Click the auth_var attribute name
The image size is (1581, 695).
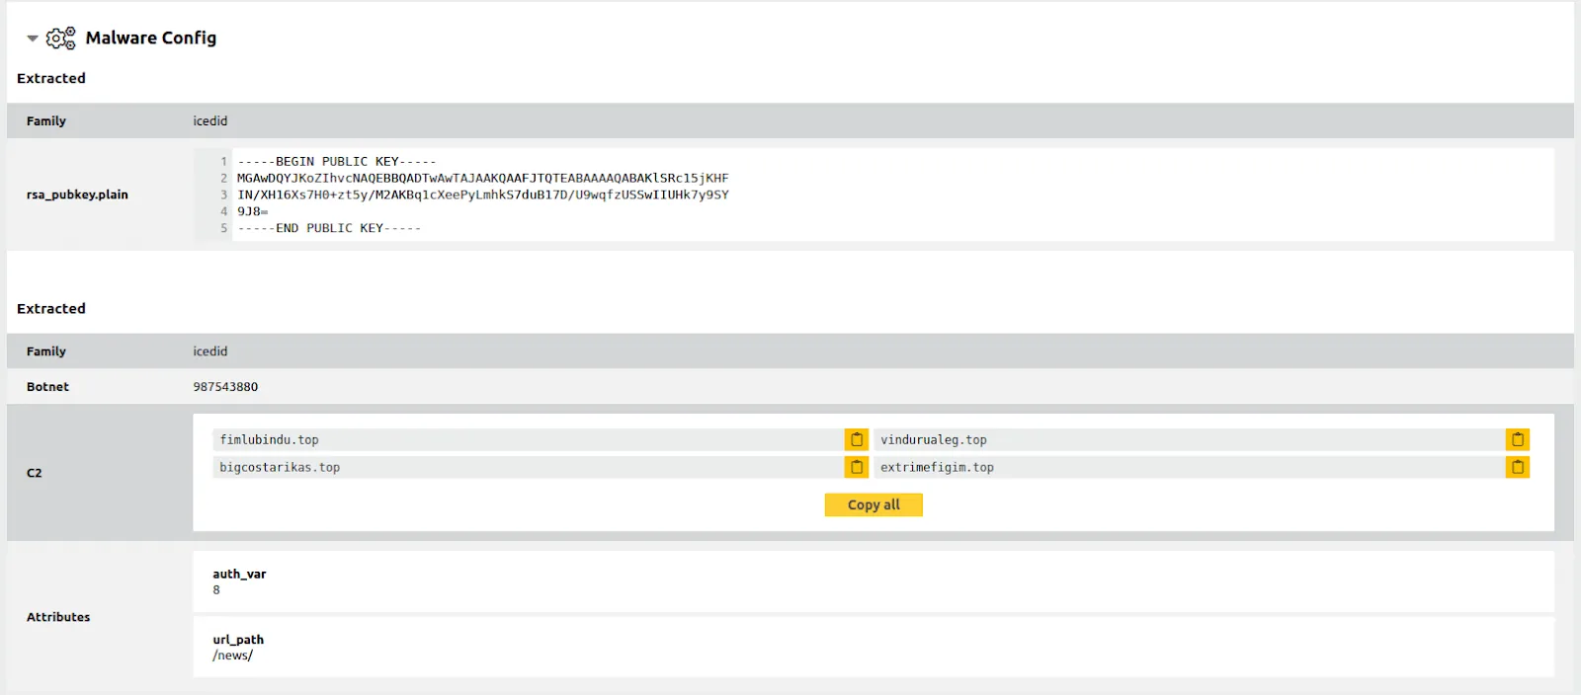(239, 574)
